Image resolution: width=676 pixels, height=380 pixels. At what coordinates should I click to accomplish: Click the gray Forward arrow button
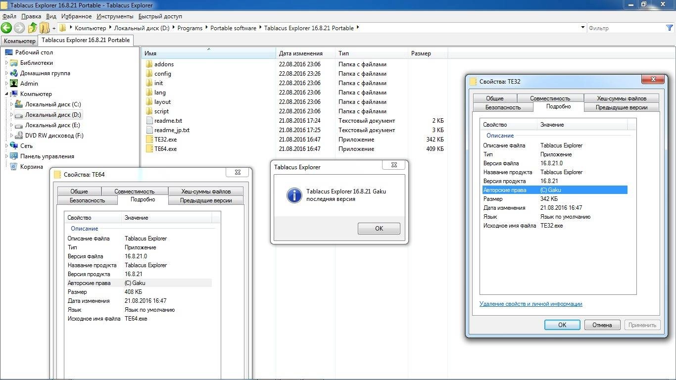pyautogui.click(x=19, y=28)
